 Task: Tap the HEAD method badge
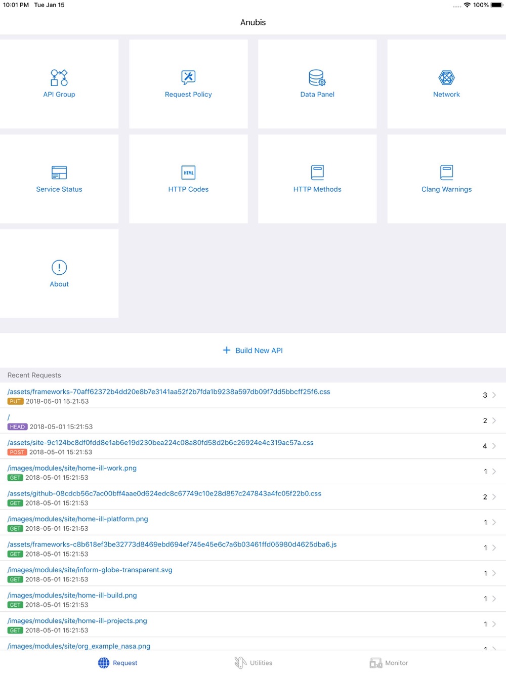(17, 427)
